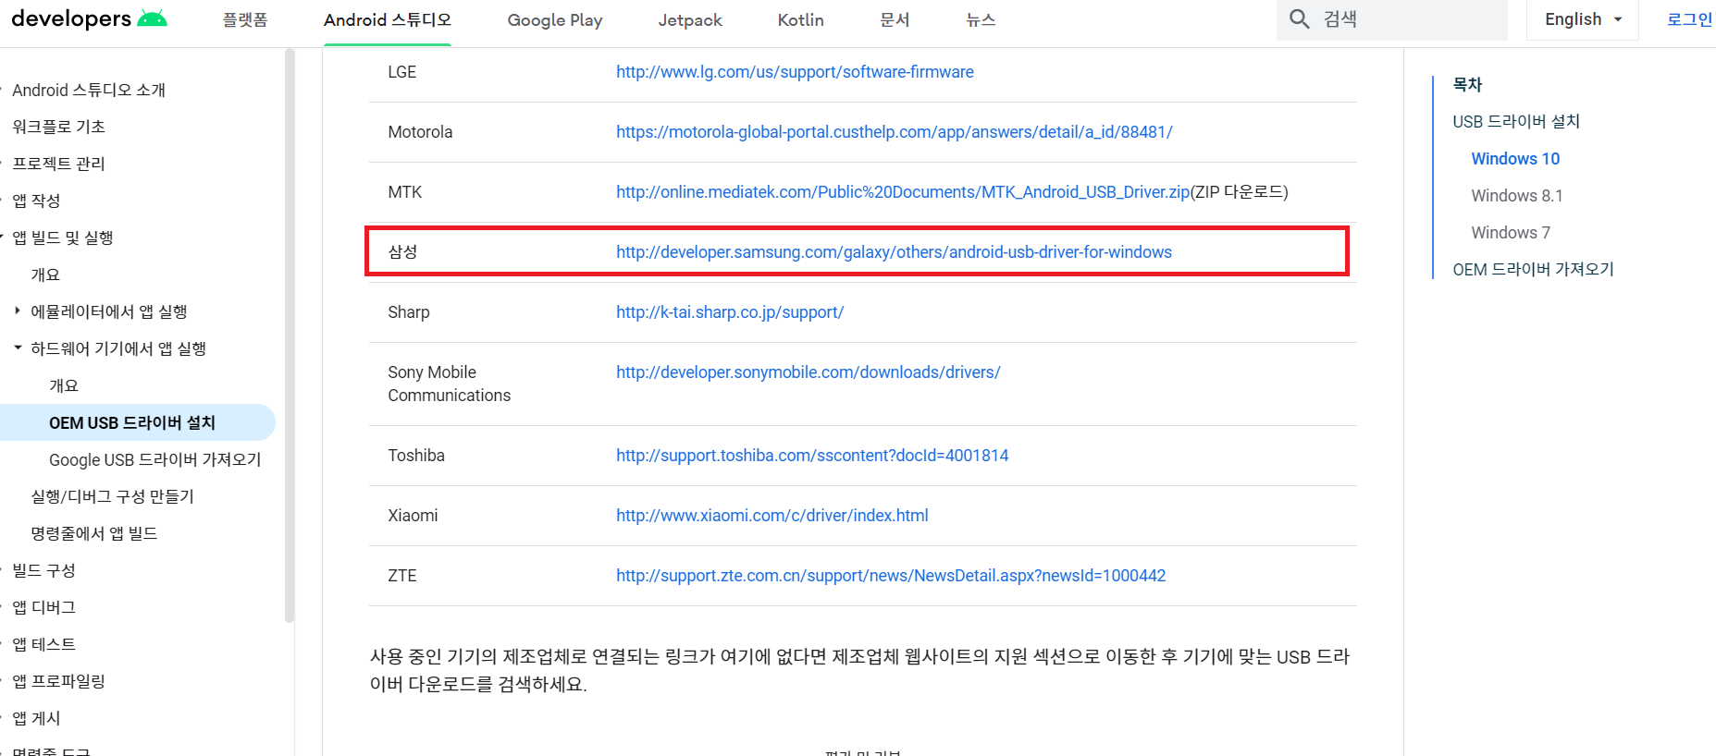Select 개요 under 하드웨어 기기에서 앱 실행
Viewport: 1716px width, 756px height.
(x=64, y=385)
